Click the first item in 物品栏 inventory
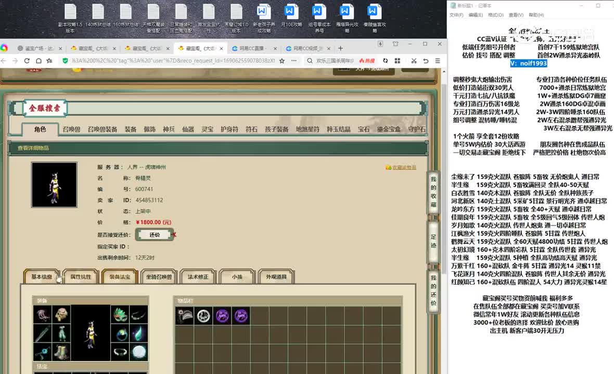 coord(184,316)
